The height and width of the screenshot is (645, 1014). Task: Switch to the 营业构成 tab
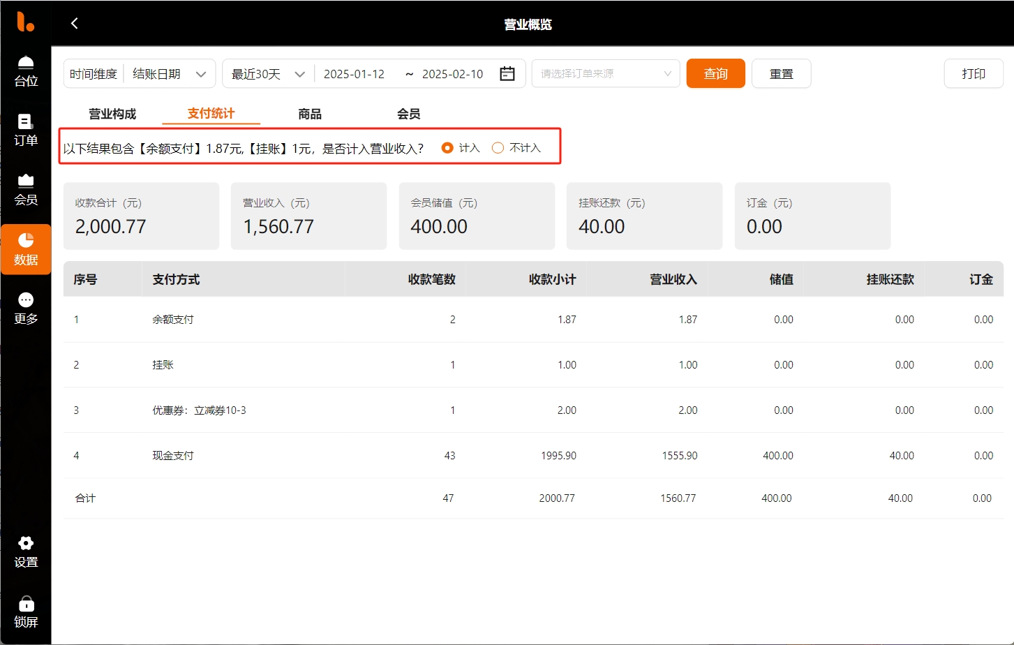pos(112,114)
